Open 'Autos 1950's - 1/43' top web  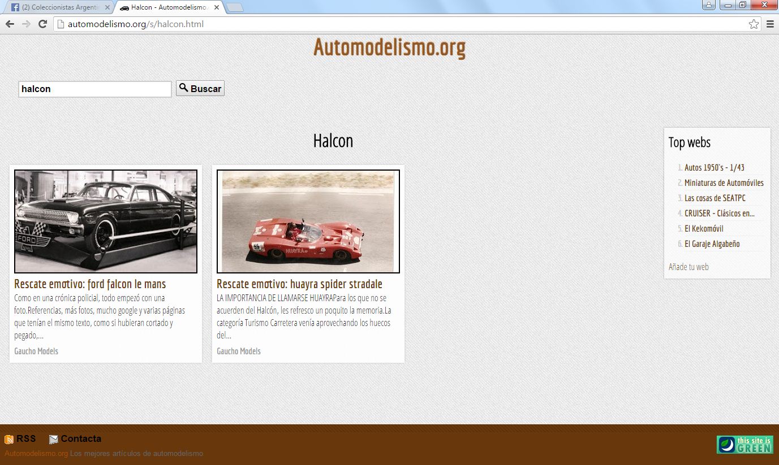pyautogui.click(x=715, y=168)
